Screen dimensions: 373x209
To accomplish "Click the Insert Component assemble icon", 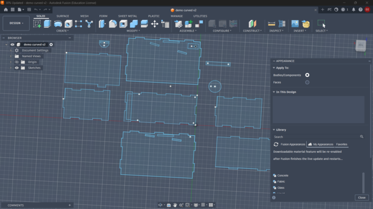I will pyautogui.click(x=178, y=24).
